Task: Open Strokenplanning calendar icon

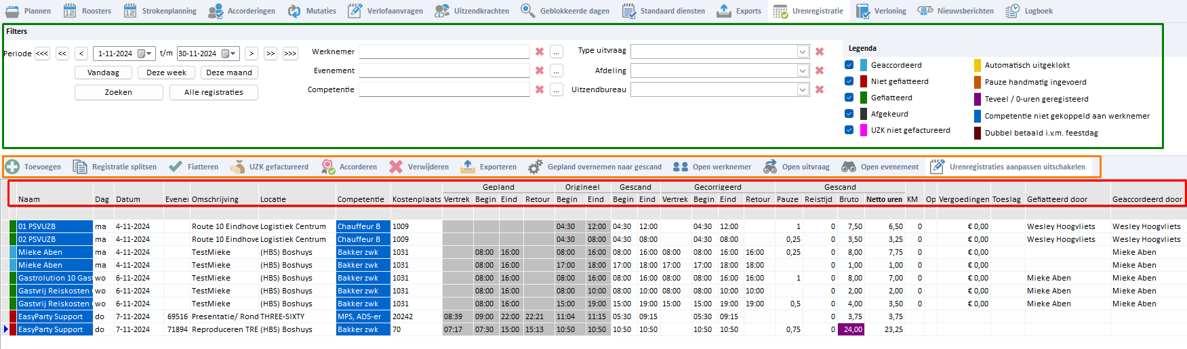Action: pos(130,11)
